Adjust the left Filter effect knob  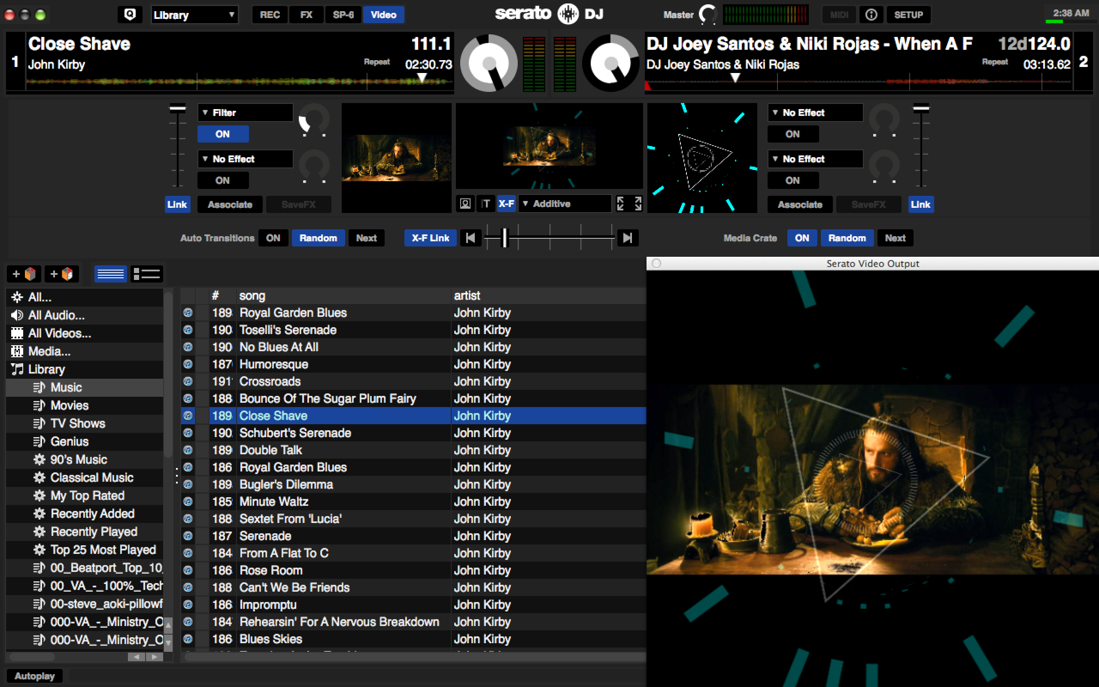point(314,120)
